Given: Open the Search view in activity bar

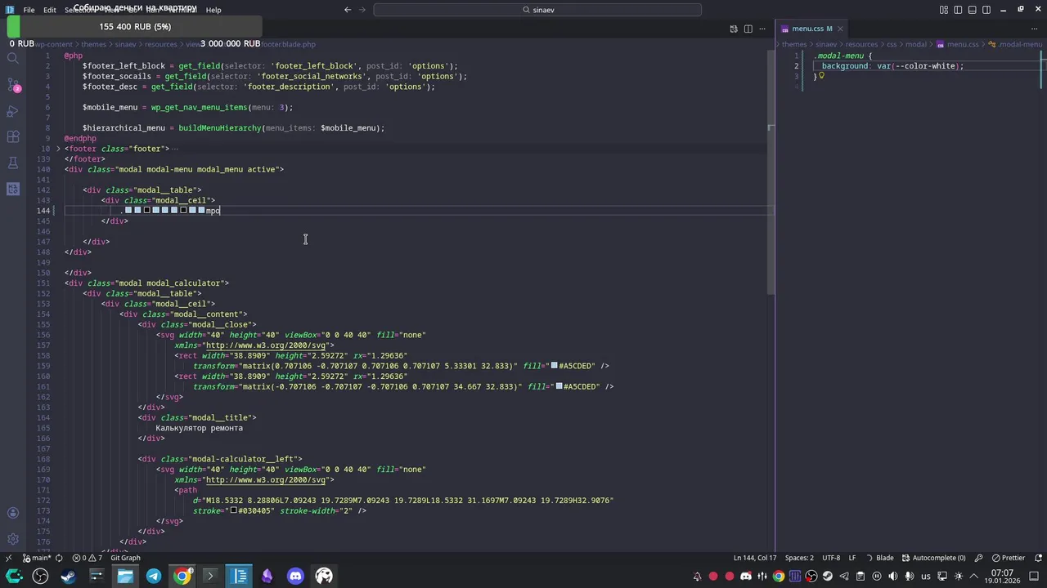Looking at the screenshot, I should tap(12, 58).
